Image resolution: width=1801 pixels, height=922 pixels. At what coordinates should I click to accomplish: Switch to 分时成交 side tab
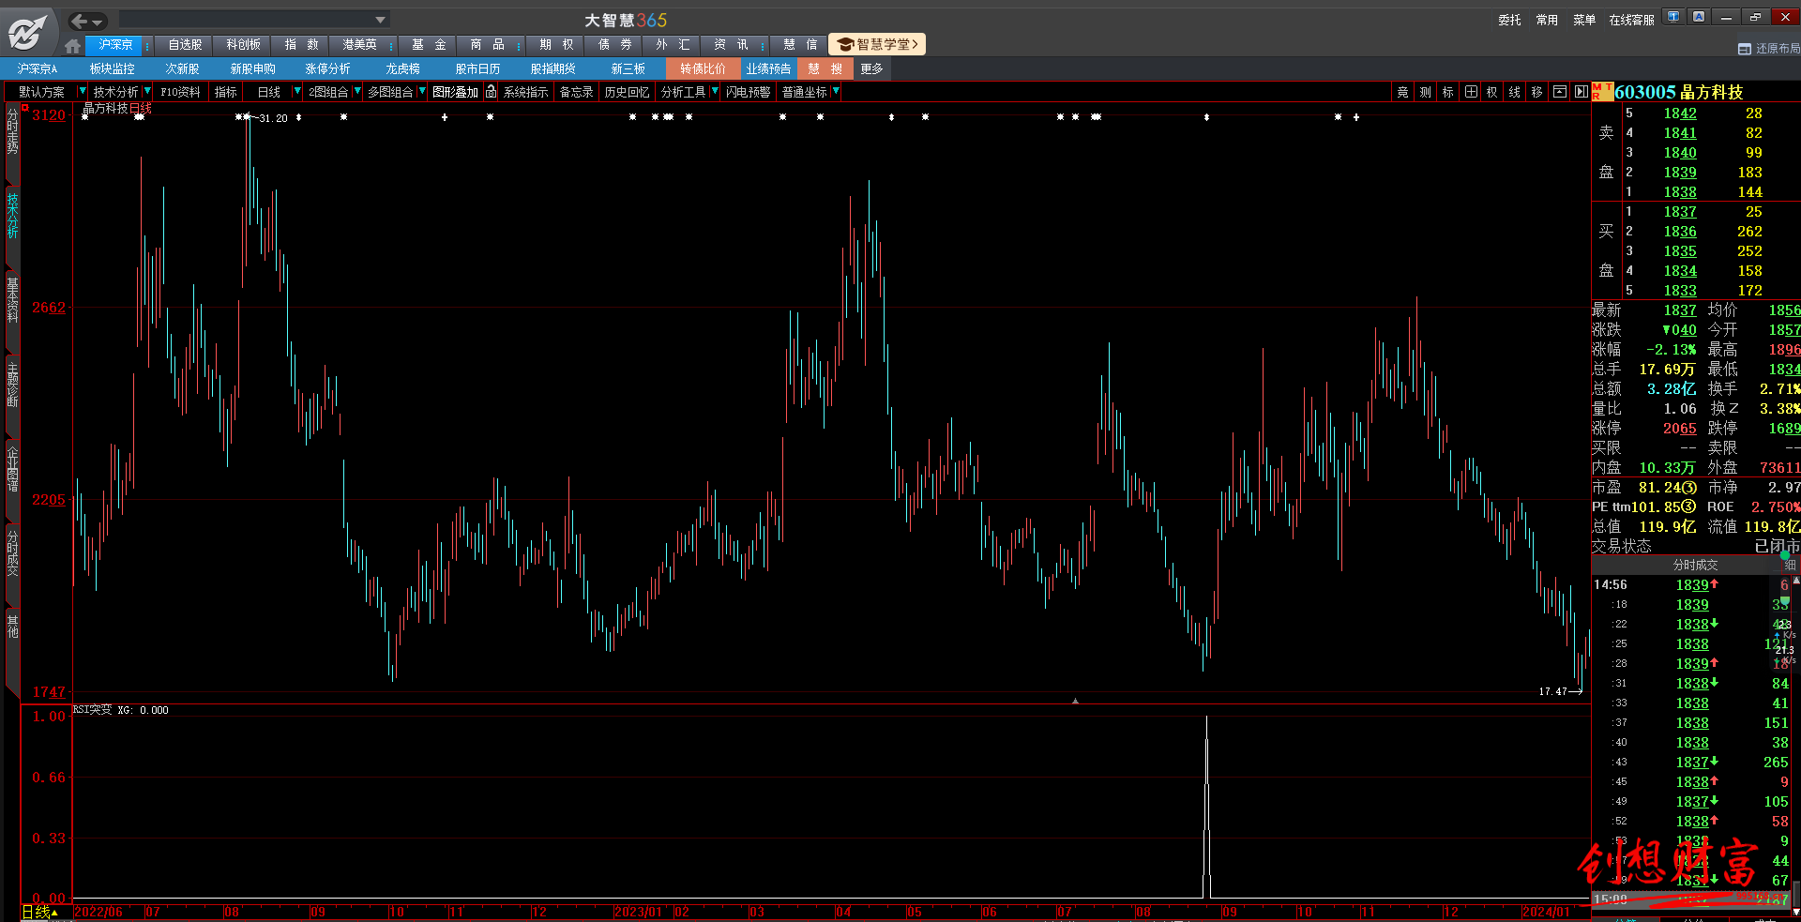tap(12, 553)
